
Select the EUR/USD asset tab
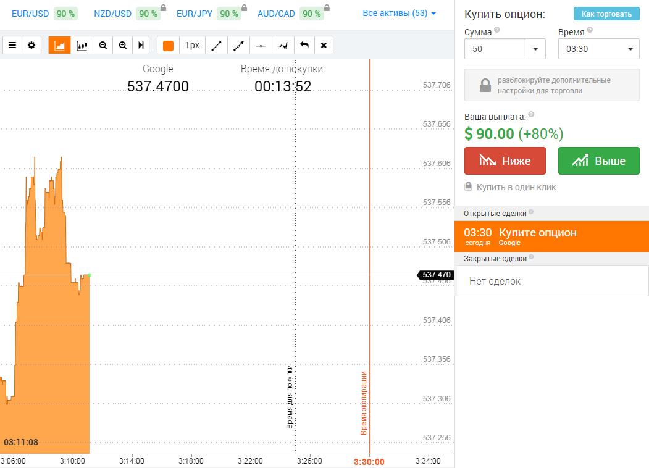pyautogui.click(x=30, y=14)
